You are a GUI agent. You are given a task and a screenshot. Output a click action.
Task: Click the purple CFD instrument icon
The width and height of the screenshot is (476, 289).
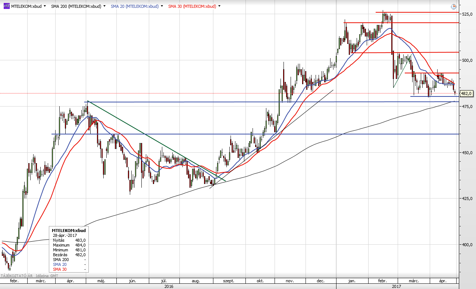[x=7, y=6]
